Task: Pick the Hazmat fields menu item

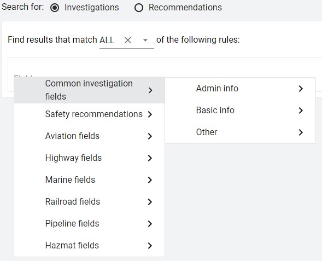Action: [x=89, y=245]
